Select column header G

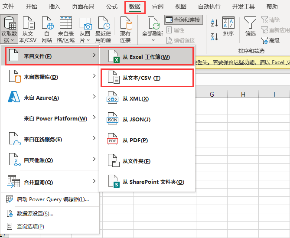[212, 94]
